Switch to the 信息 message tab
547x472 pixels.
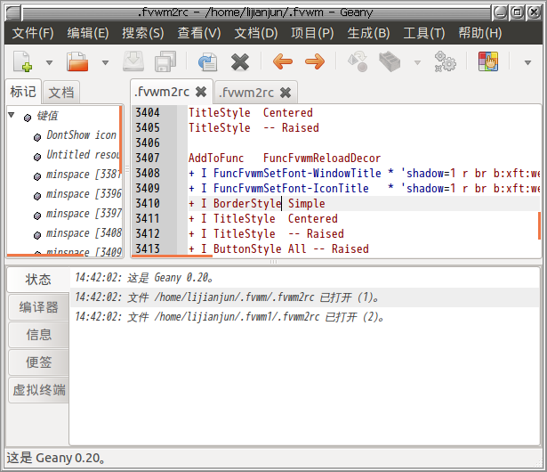click(38, 335)
